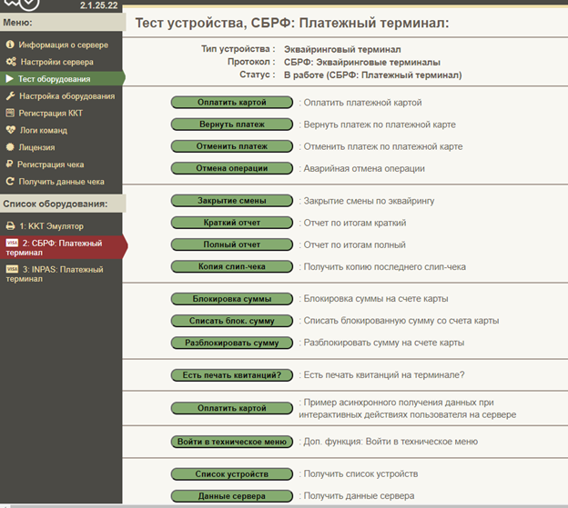
Task: Open Информация о сервере menu item
Action: [x=64, y=45]
